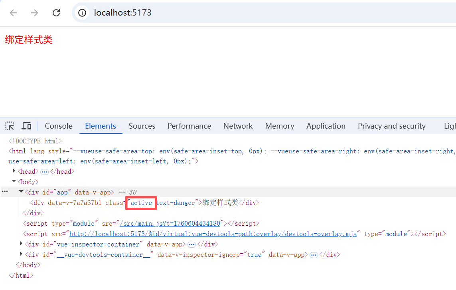The height and width of the screenshot is (290, 456).
Task: Select script type="module" row
Action: pyautogui.click(x=141, y=223)
